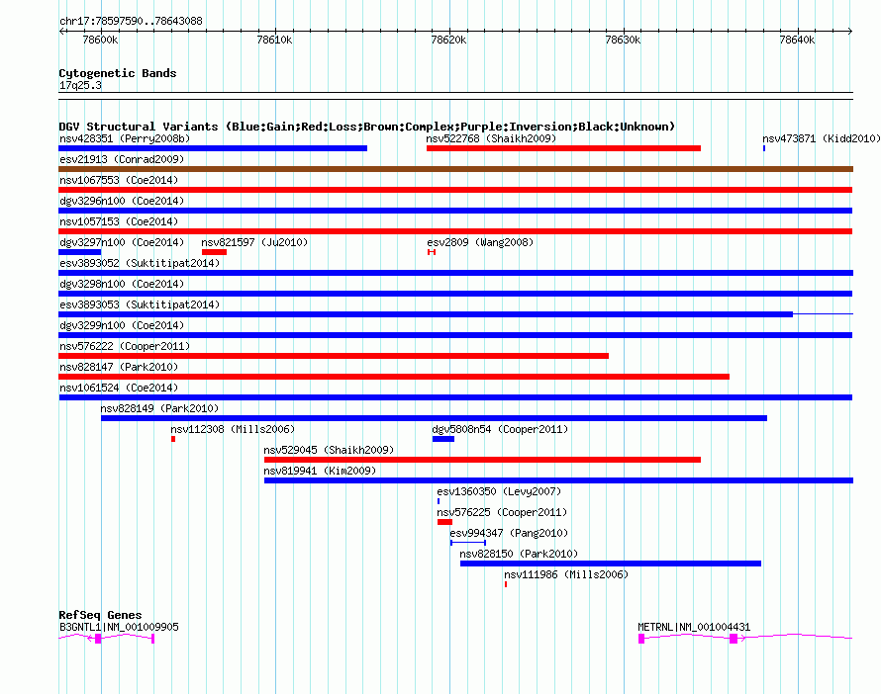Click the small nsv473871 (Kidd2010) variant marker
Screen dimensions: 881x694
click(x=764, y=148)
